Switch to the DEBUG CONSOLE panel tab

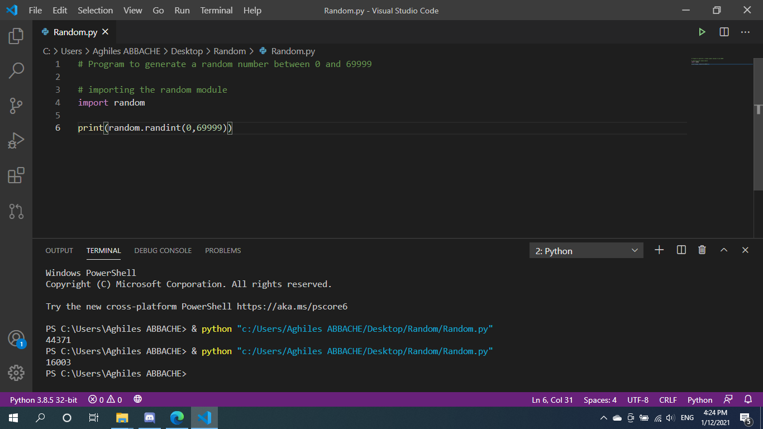(x=163, y=251)
